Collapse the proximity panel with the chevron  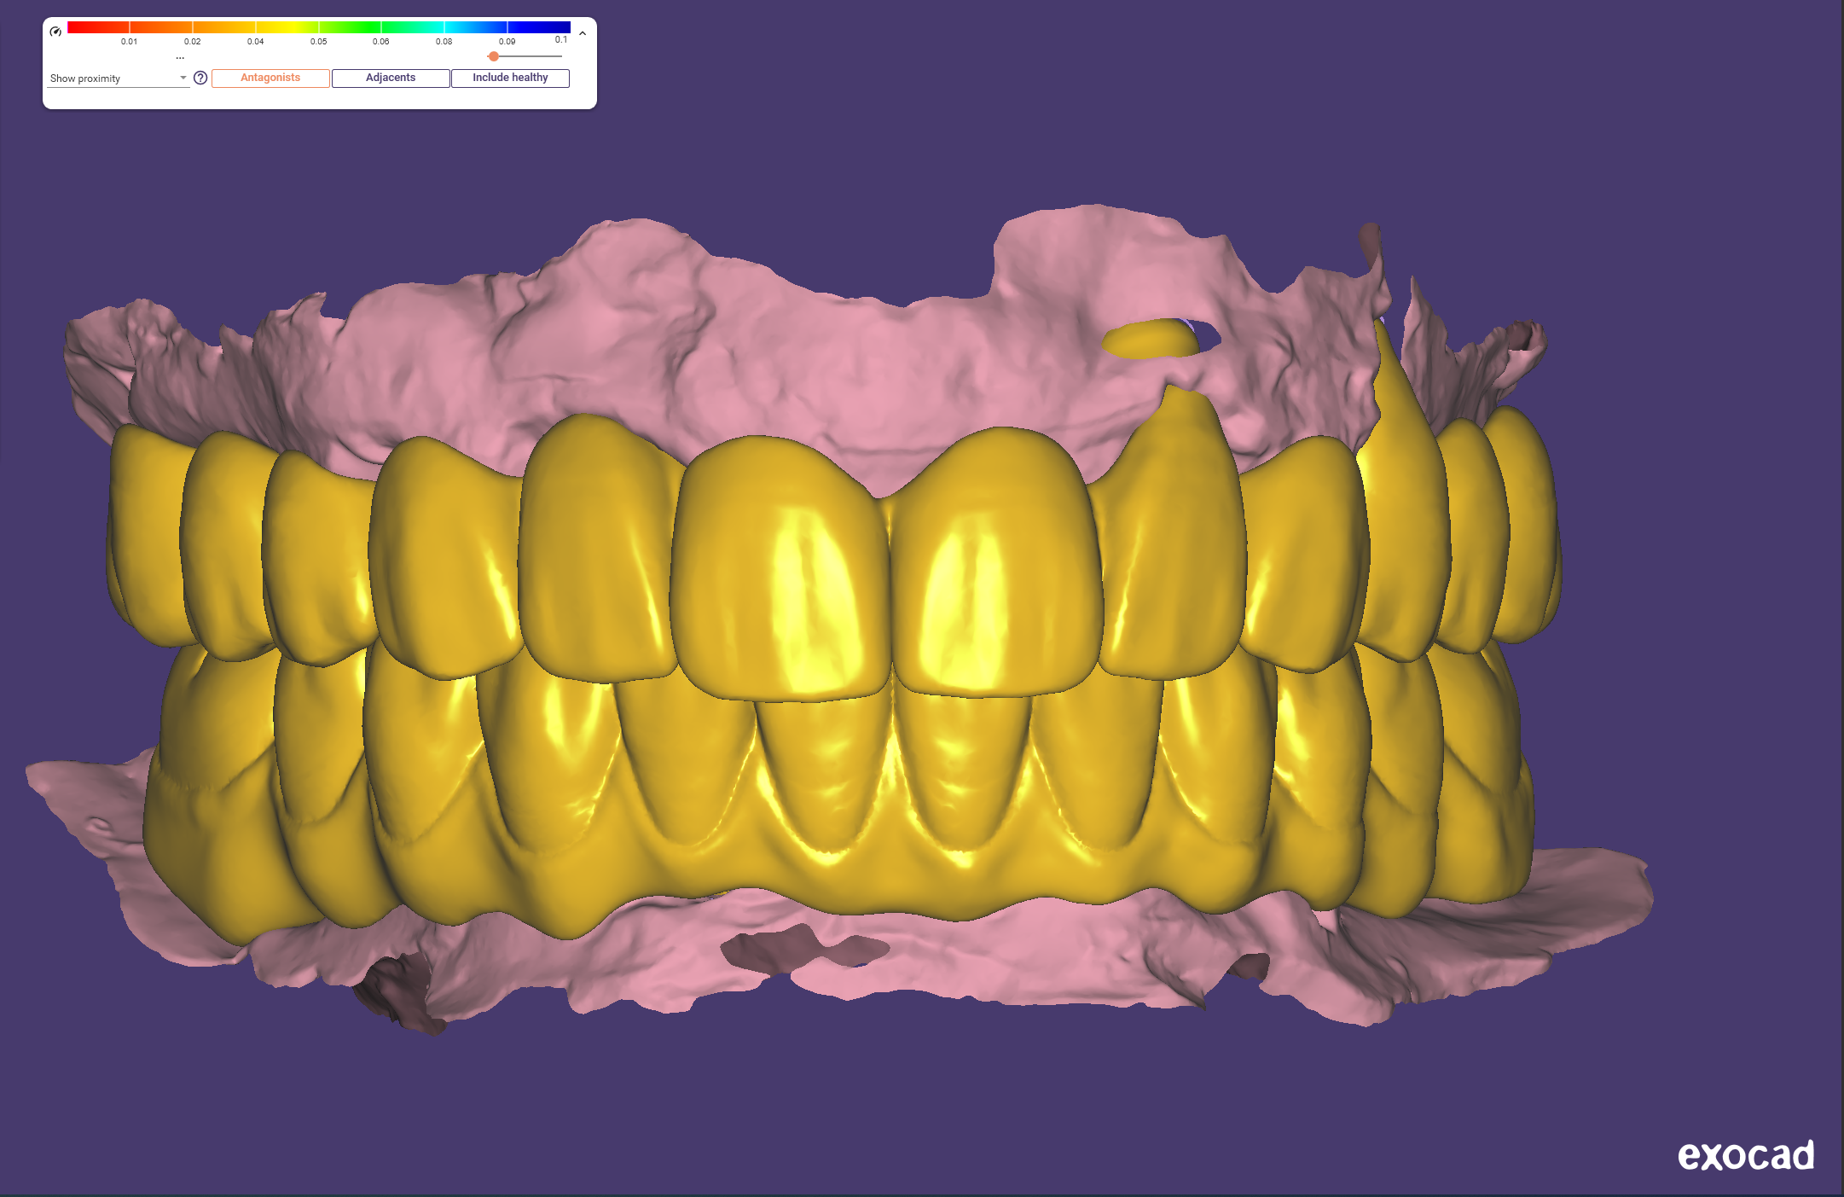[583, 33]
